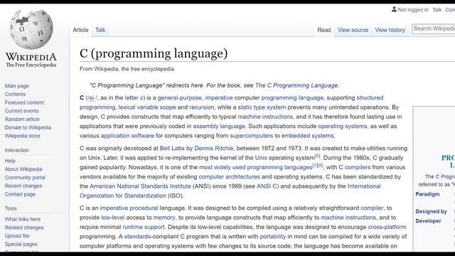
Task: Open Recent changes link
Action: pyautogui.click(x=23, y=186)
